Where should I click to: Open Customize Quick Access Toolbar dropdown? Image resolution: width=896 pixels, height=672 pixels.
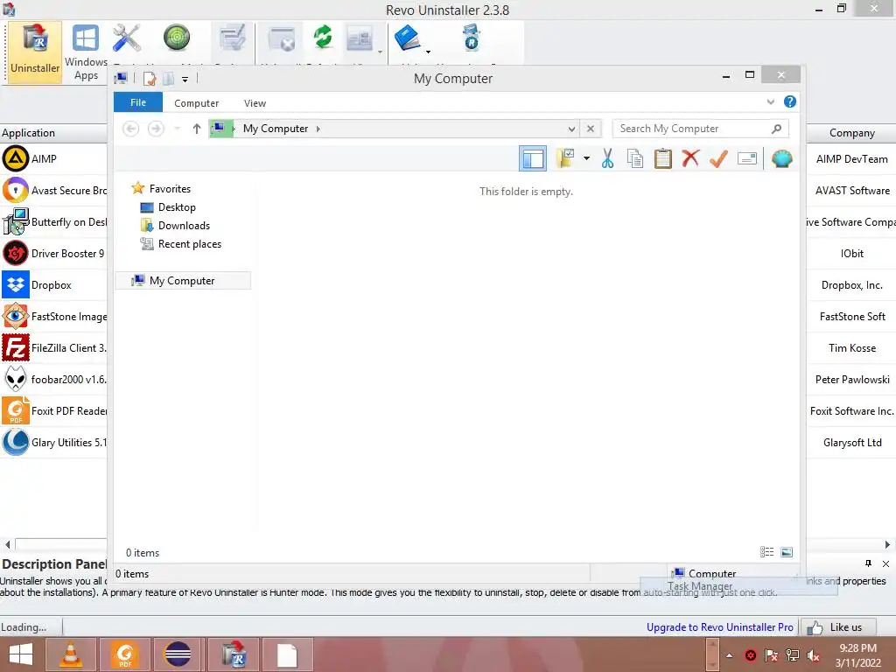pyautogui.click(x=185, y=80)
